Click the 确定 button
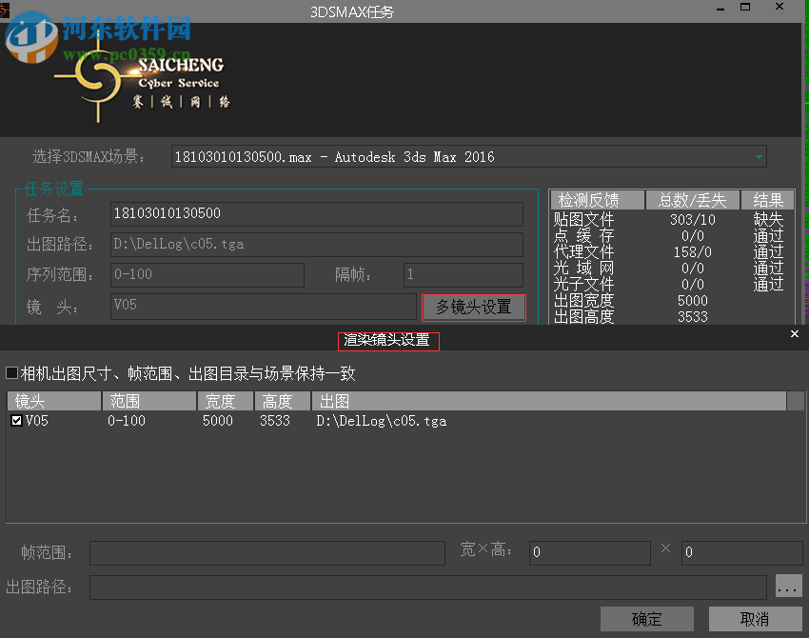Image resolution: width=809 pixels, height=638 pixels. (x=647, y=619)
